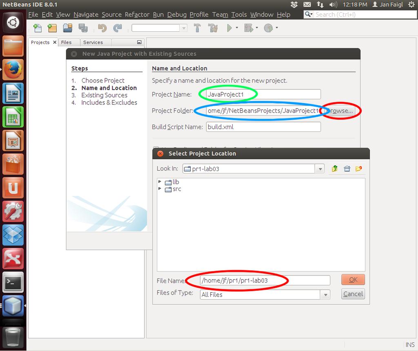Create new folder in Select Project Location
418x351 pixels.
(358, 169)
